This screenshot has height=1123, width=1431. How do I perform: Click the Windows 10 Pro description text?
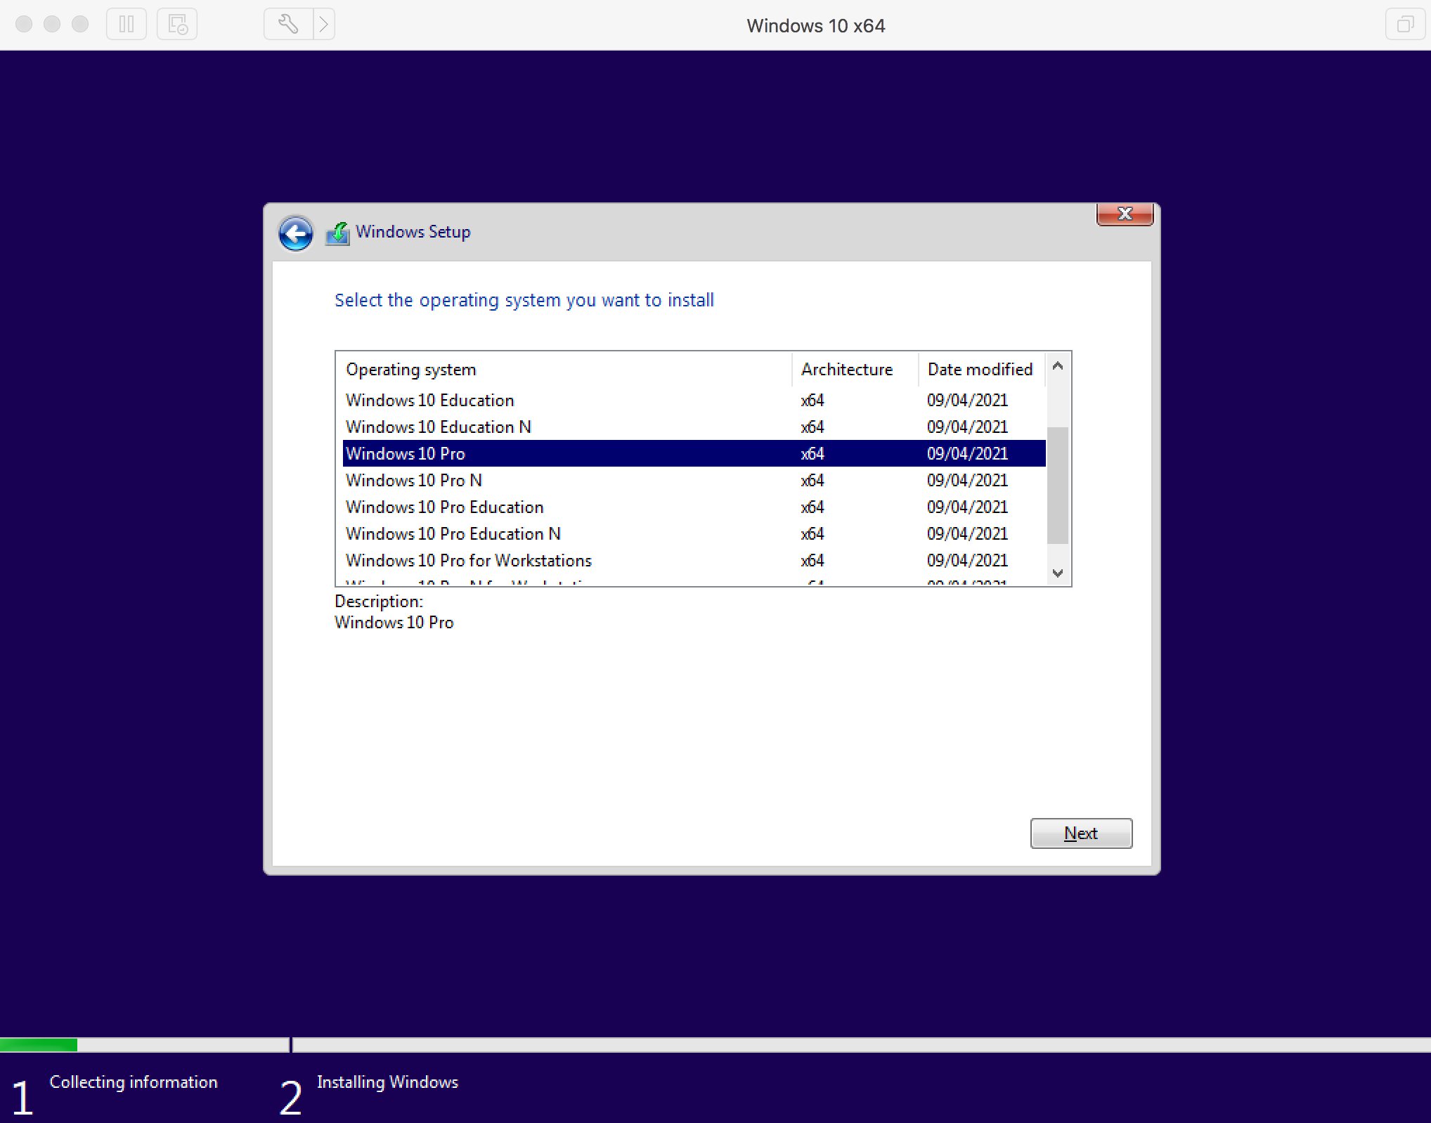[x=394, y=623]
